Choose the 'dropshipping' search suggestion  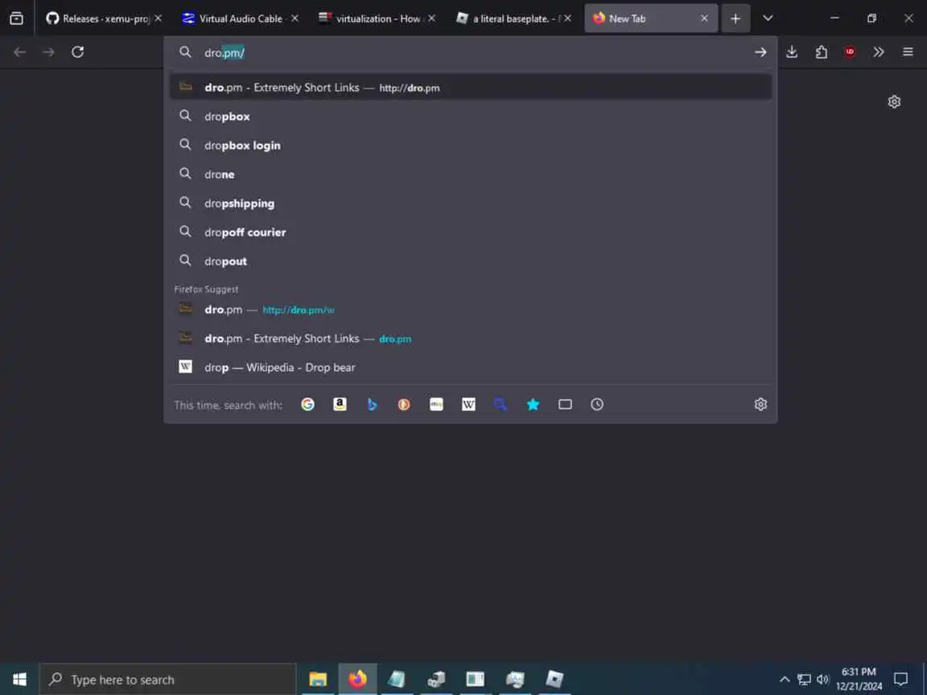(x=470, y=204)
